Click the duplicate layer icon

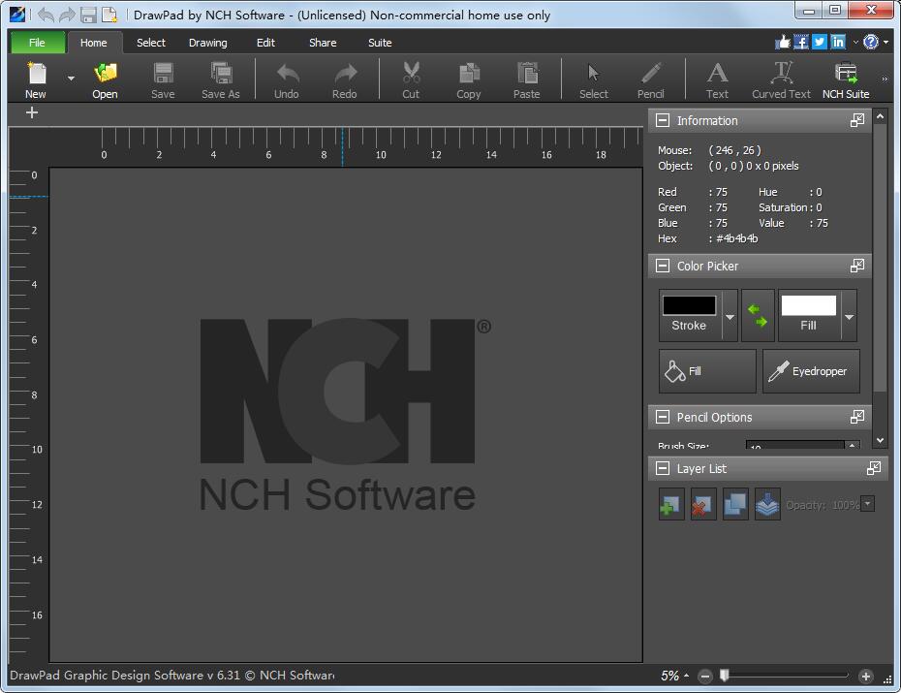pos(735,505)
